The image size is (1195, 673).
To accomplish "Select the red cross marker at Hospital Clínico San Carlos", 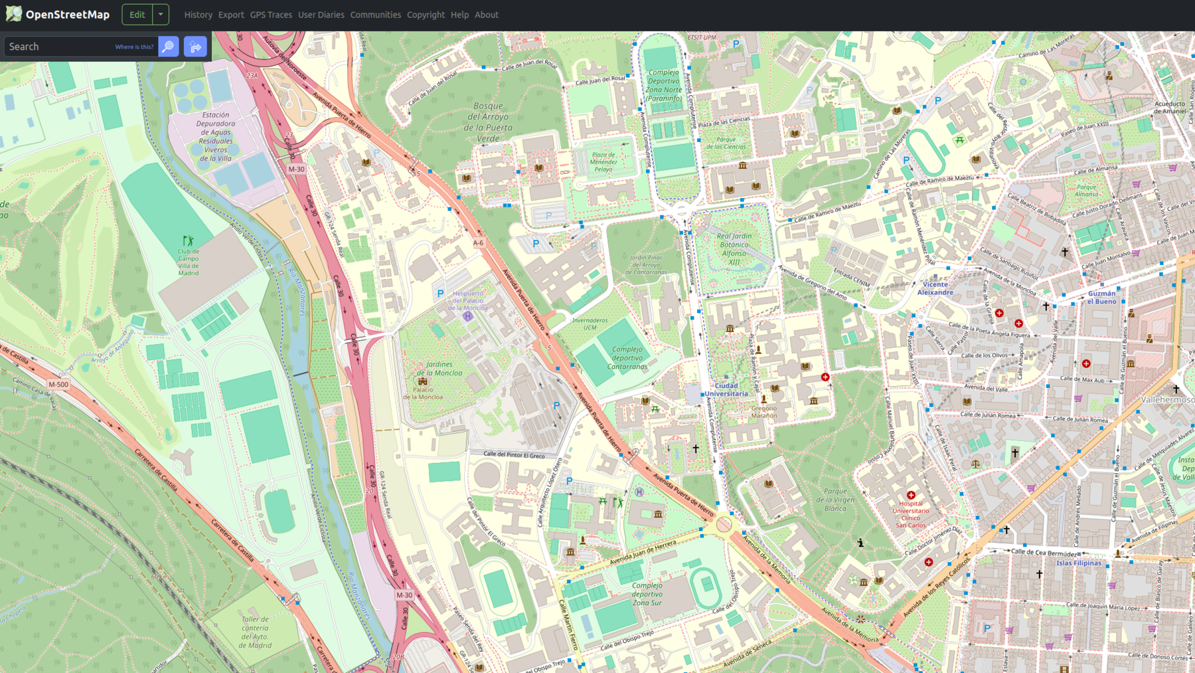I will click(x=911, y=495).
